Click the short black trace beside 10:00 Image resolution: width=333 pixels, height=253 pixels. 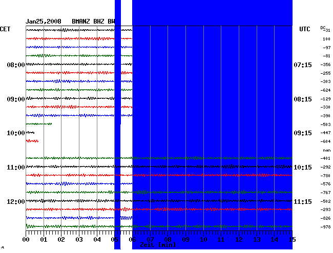(x=30, y=133)
